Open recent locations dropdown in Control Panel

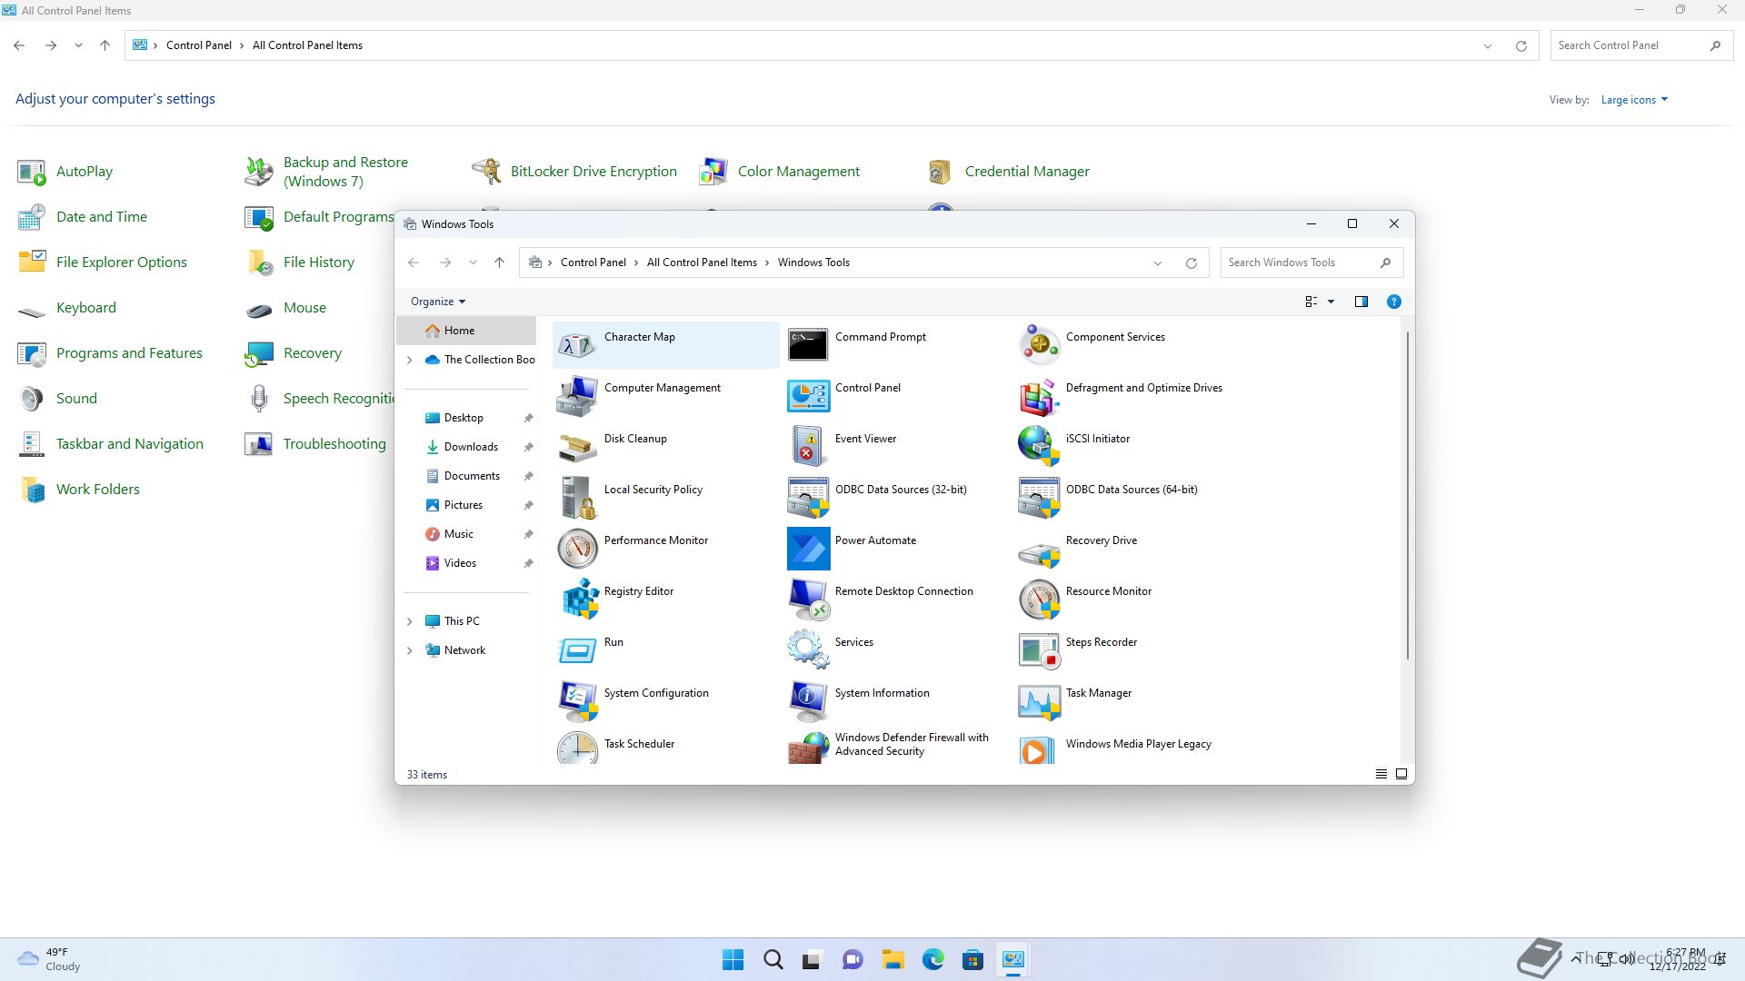78,45
